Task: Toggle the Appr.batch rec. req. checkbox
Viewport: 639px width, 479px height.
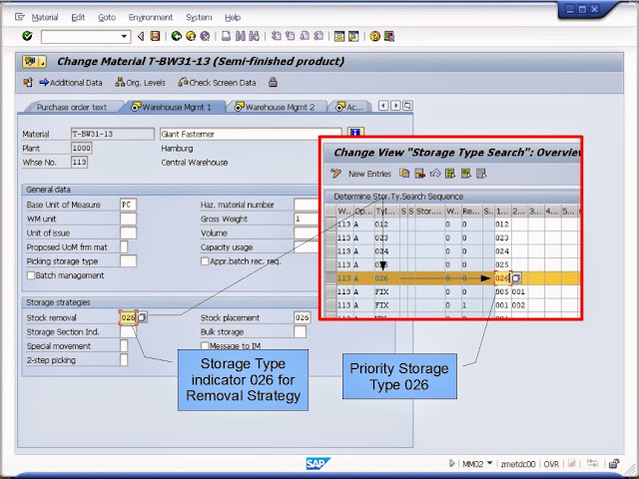Action: tap(205, 261)
